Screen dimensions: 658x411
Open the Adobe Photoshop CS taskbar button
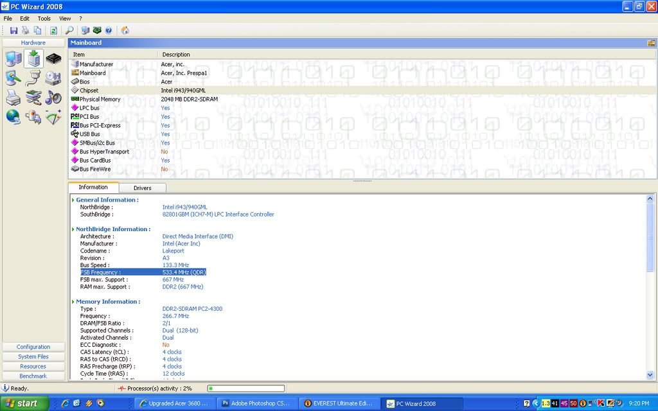256,403
